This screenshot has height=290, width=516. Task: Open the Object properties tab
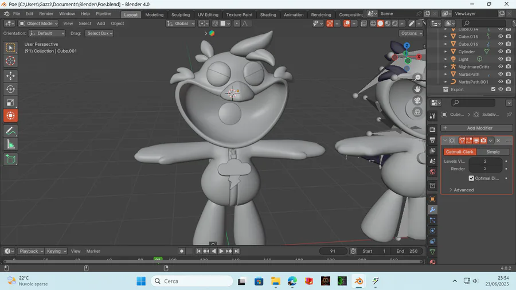432,199
